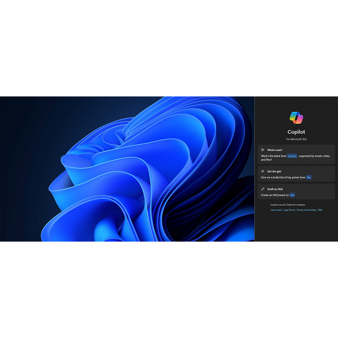Image resolution: width=338 pixels, height=338 pixels.
Task: Click the list icon beside Get the gist
Action: point(263,172)
